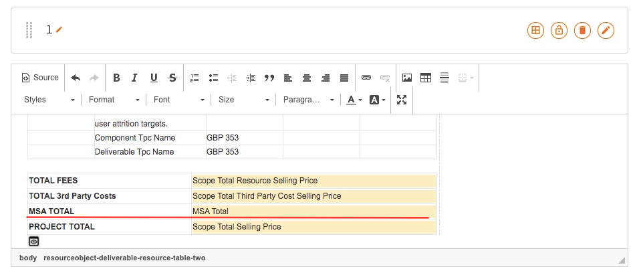Click the TOTAL 3rd Party Costs cell
This screenshot has width=641, height=267.
[110, 196]
